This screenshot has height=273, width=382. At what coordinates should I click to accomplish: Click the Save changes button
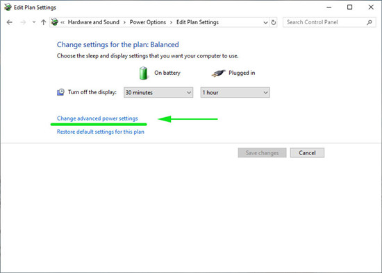(262, 153)
